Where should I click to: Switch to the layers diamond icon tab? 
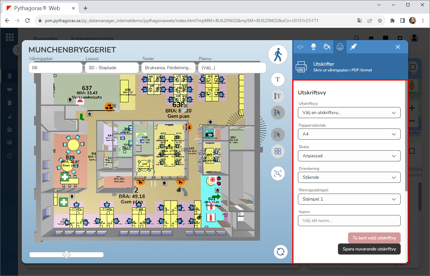pos(300,47)
